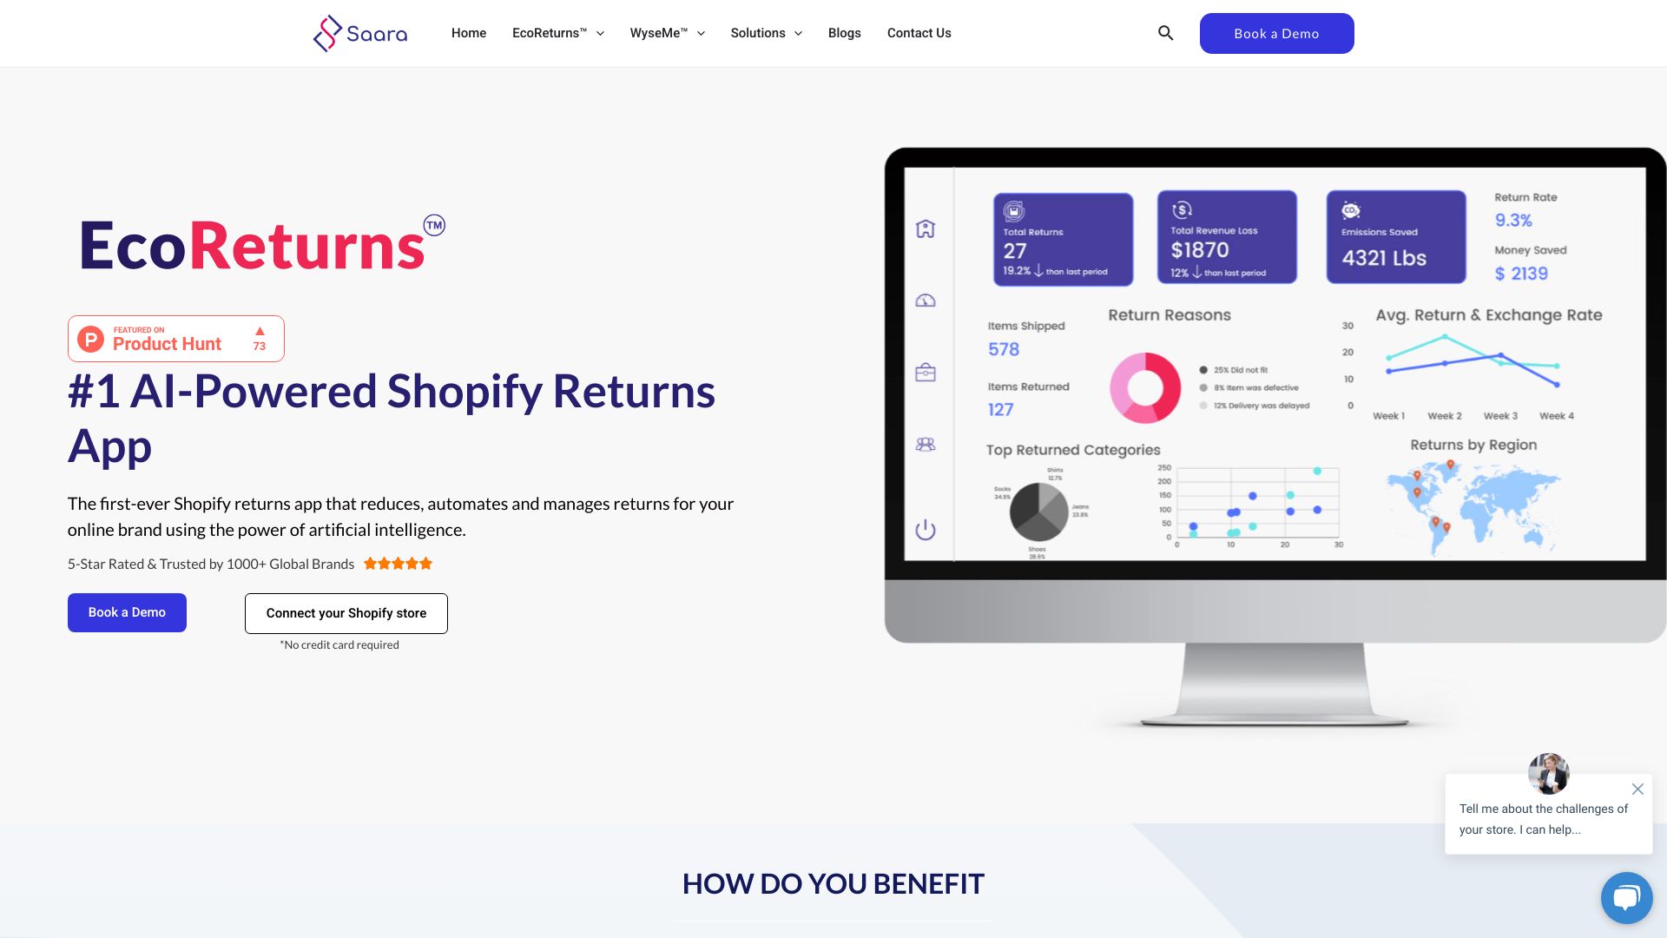Click the Saara logo icon
1667x938 pixels.
[327, 33]
